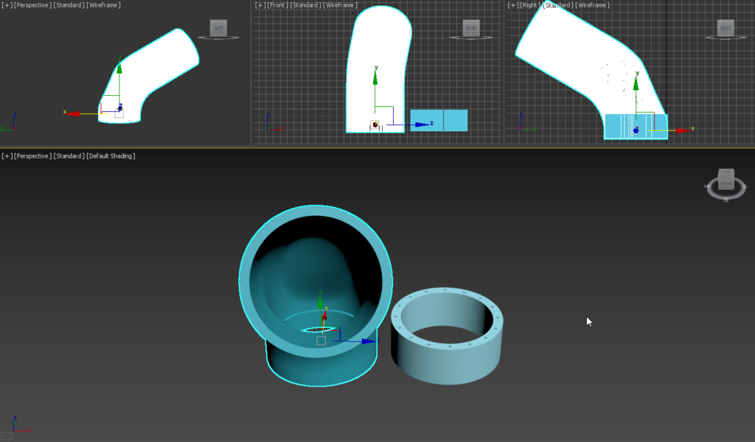Click the ViewCube compass letter S in the shaded viewport
Screen dimensions: 755x442
coord(726,200)
